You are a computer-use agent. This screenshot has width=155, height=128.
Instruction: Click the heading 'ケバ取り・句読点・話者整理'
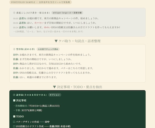pyautogui.click(x=80, y=41)
